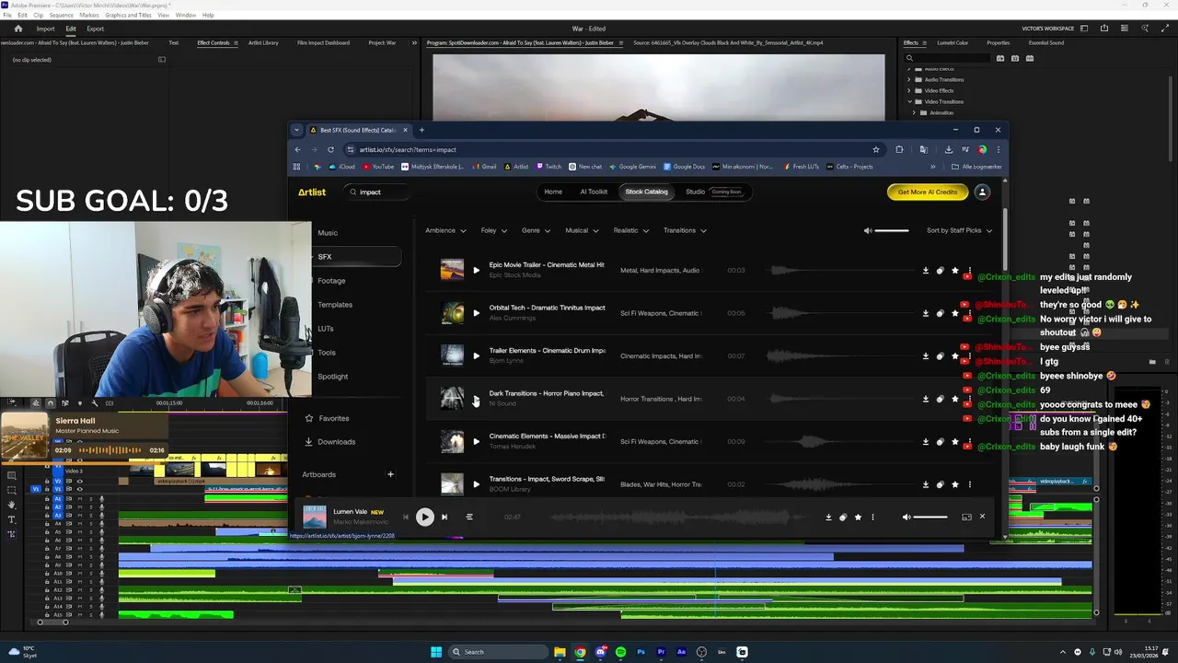The height and width of the screenshot is (663, 1178).
Task: Open the Foley filter dropdown
Action: tap(494, 230)
